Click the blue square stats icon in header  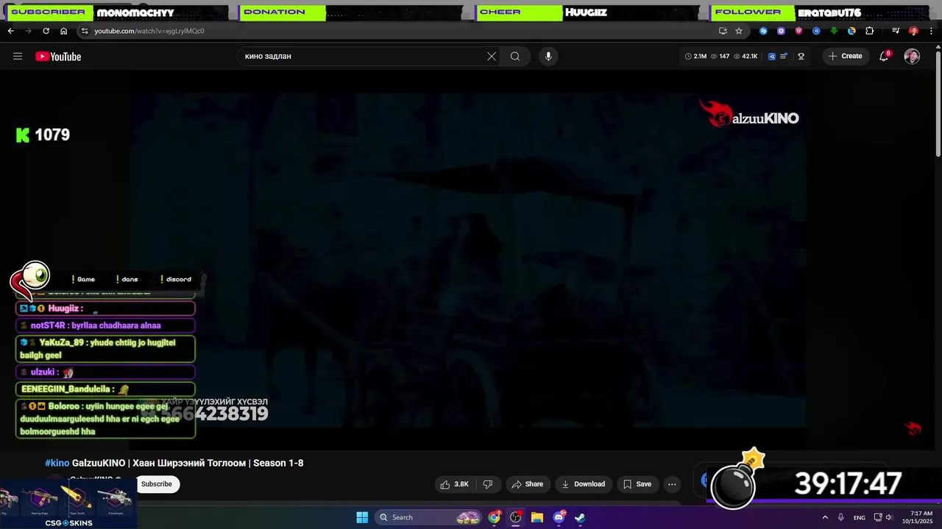tap(771, 57)
